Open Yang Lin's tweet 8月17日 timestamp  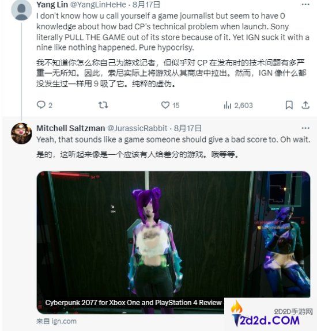pyautogui.click(x=146, y=5)
